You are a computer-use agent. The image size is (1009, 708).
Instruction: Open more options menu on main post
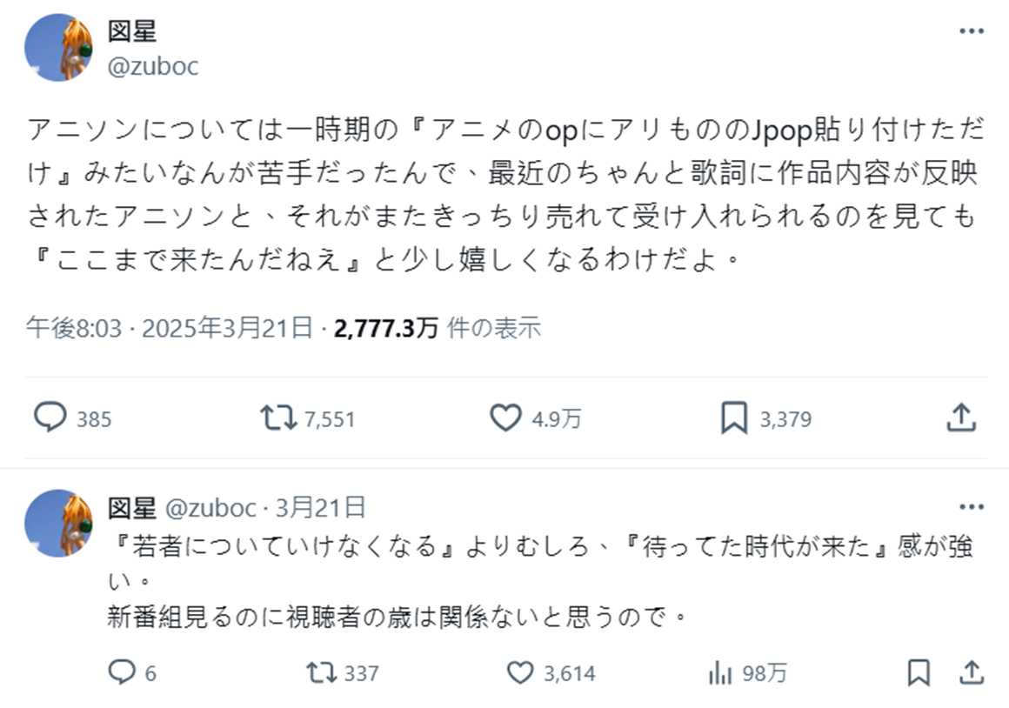[971, 31]
